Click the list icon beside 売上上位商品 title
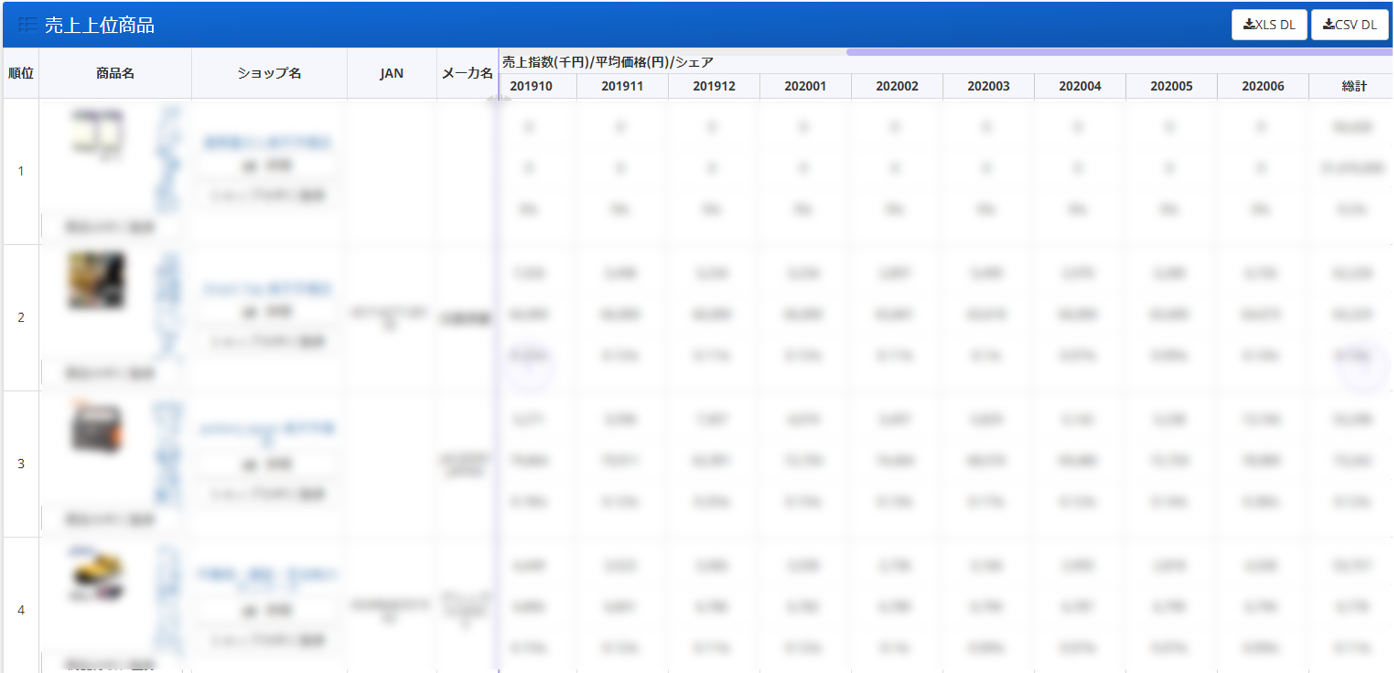Viewport: 1394px width, 673px height. (26, 25)
